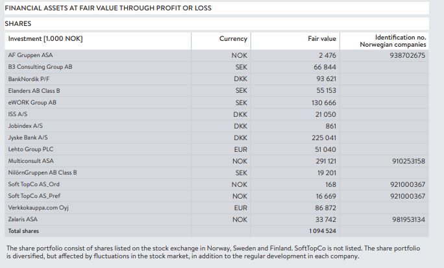Click the AF Gruppen ASA investment name

coord(30,55)
